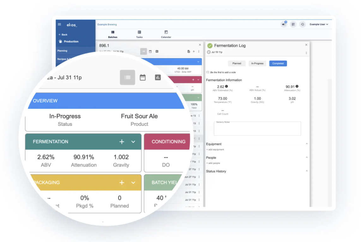The height and width of the screenshot is (242, 362).
Task: Set status to Planned
Action: coord(237,63)
